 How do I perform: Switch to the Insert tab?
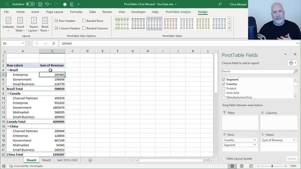pos(35,12)
